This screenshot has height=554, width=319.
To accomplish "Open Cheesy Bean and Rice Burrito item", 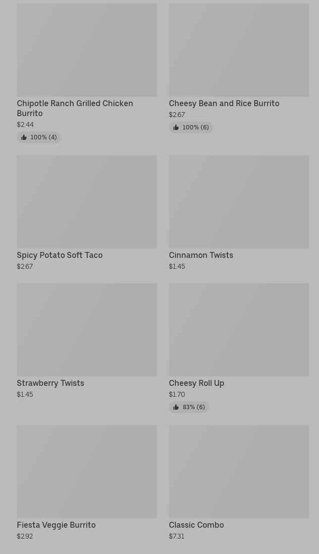I will (224, 104).
